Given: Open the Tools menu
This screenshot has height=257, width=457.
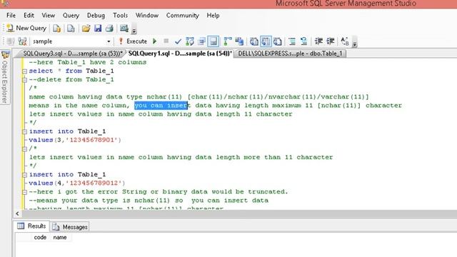Looking at the screenshot, I should (x=121, y=16).
